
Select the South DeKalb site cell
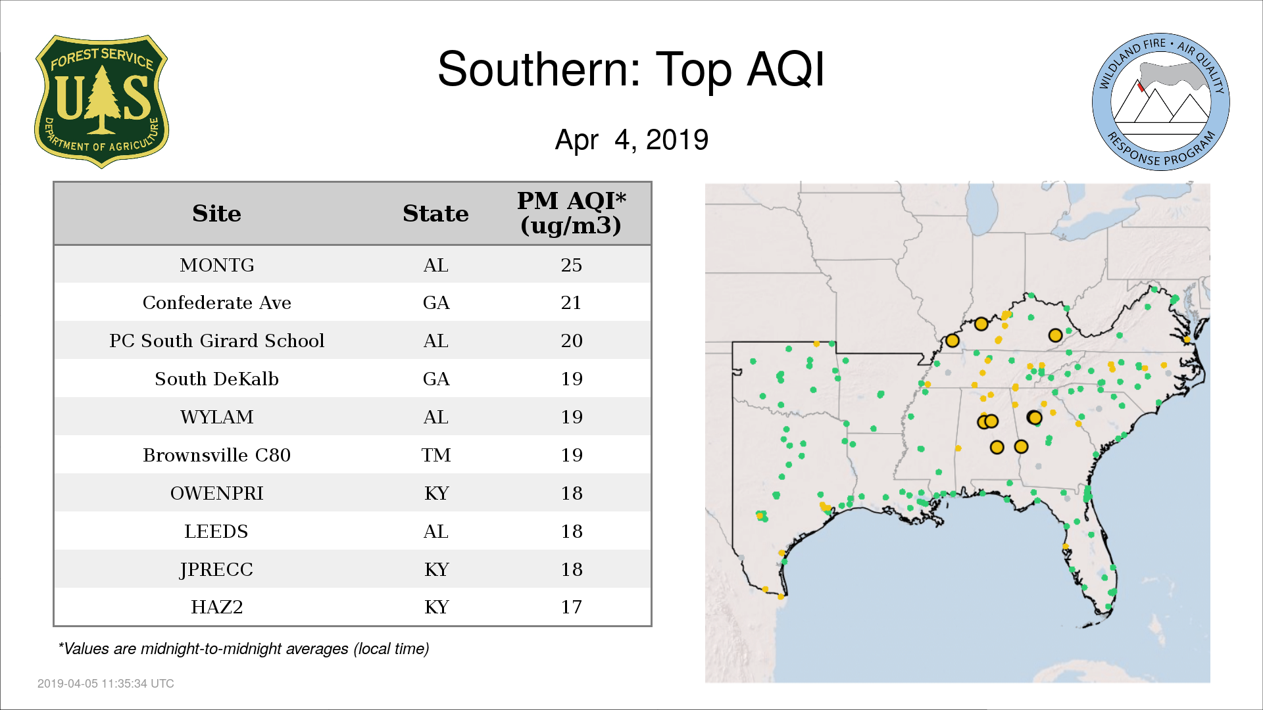click(216, 379)
